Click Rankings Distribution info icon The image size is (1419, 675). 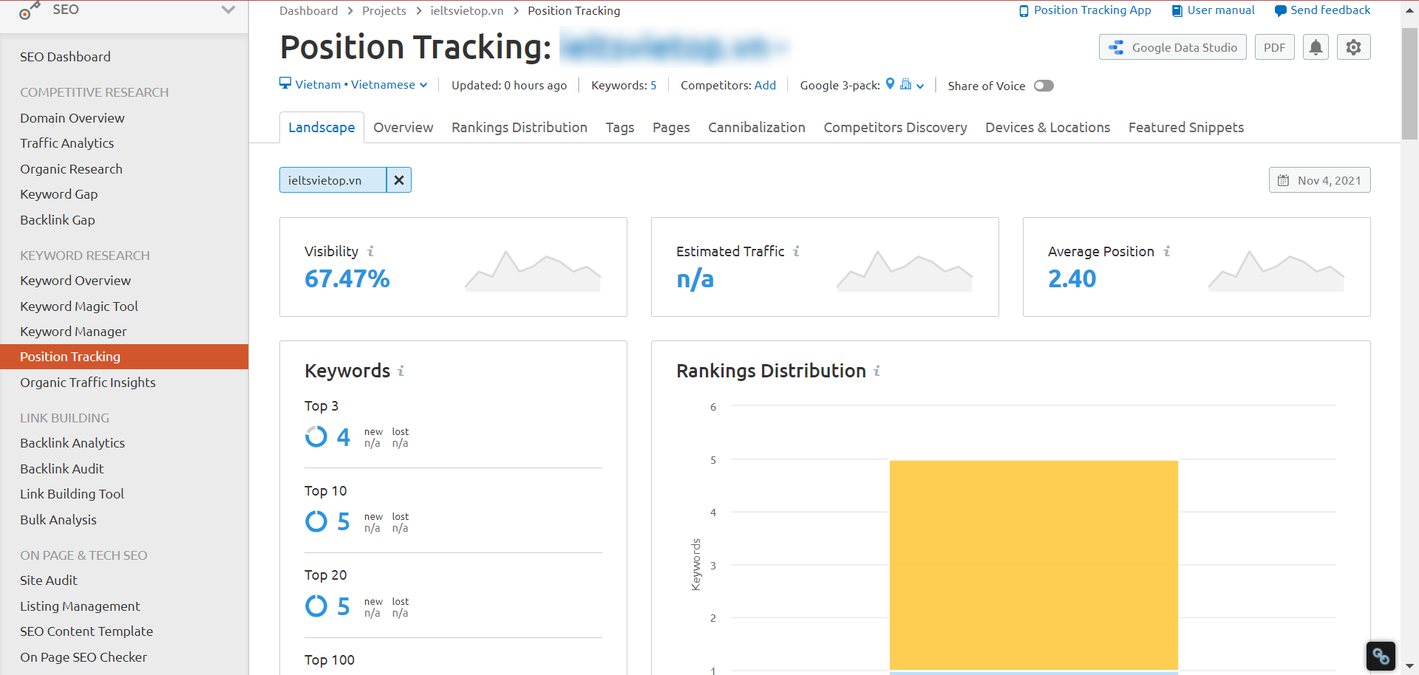[877, 371]
